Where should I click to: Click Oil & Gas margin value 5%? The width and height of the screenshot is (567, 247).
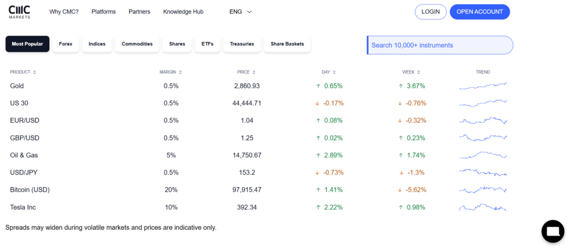pos(171,155)
